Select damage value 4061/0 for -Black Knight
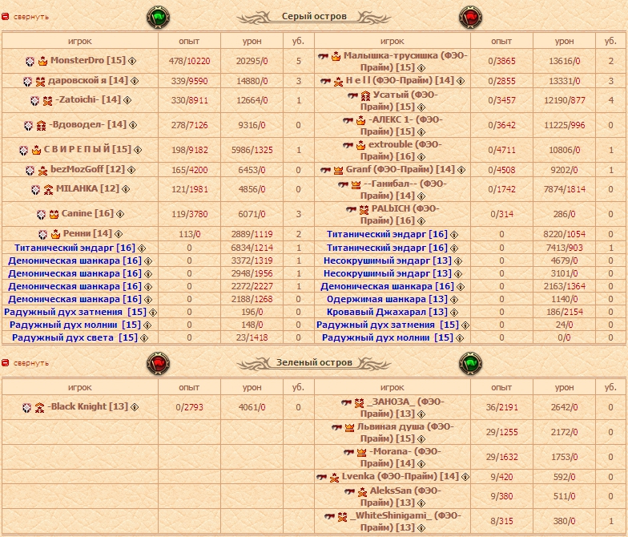This screenshot has width=628, height=537. click(x=252, y=407)
